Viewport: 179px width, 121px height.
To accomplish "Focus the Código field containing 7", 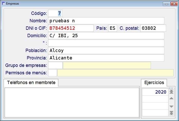I will tap(55, 13).
